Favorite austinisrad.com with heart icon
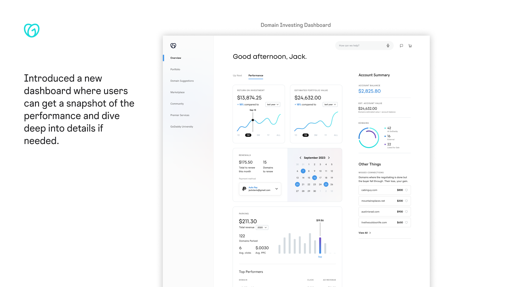The width and height of the screenshot is (510, 287). [406, 212]
